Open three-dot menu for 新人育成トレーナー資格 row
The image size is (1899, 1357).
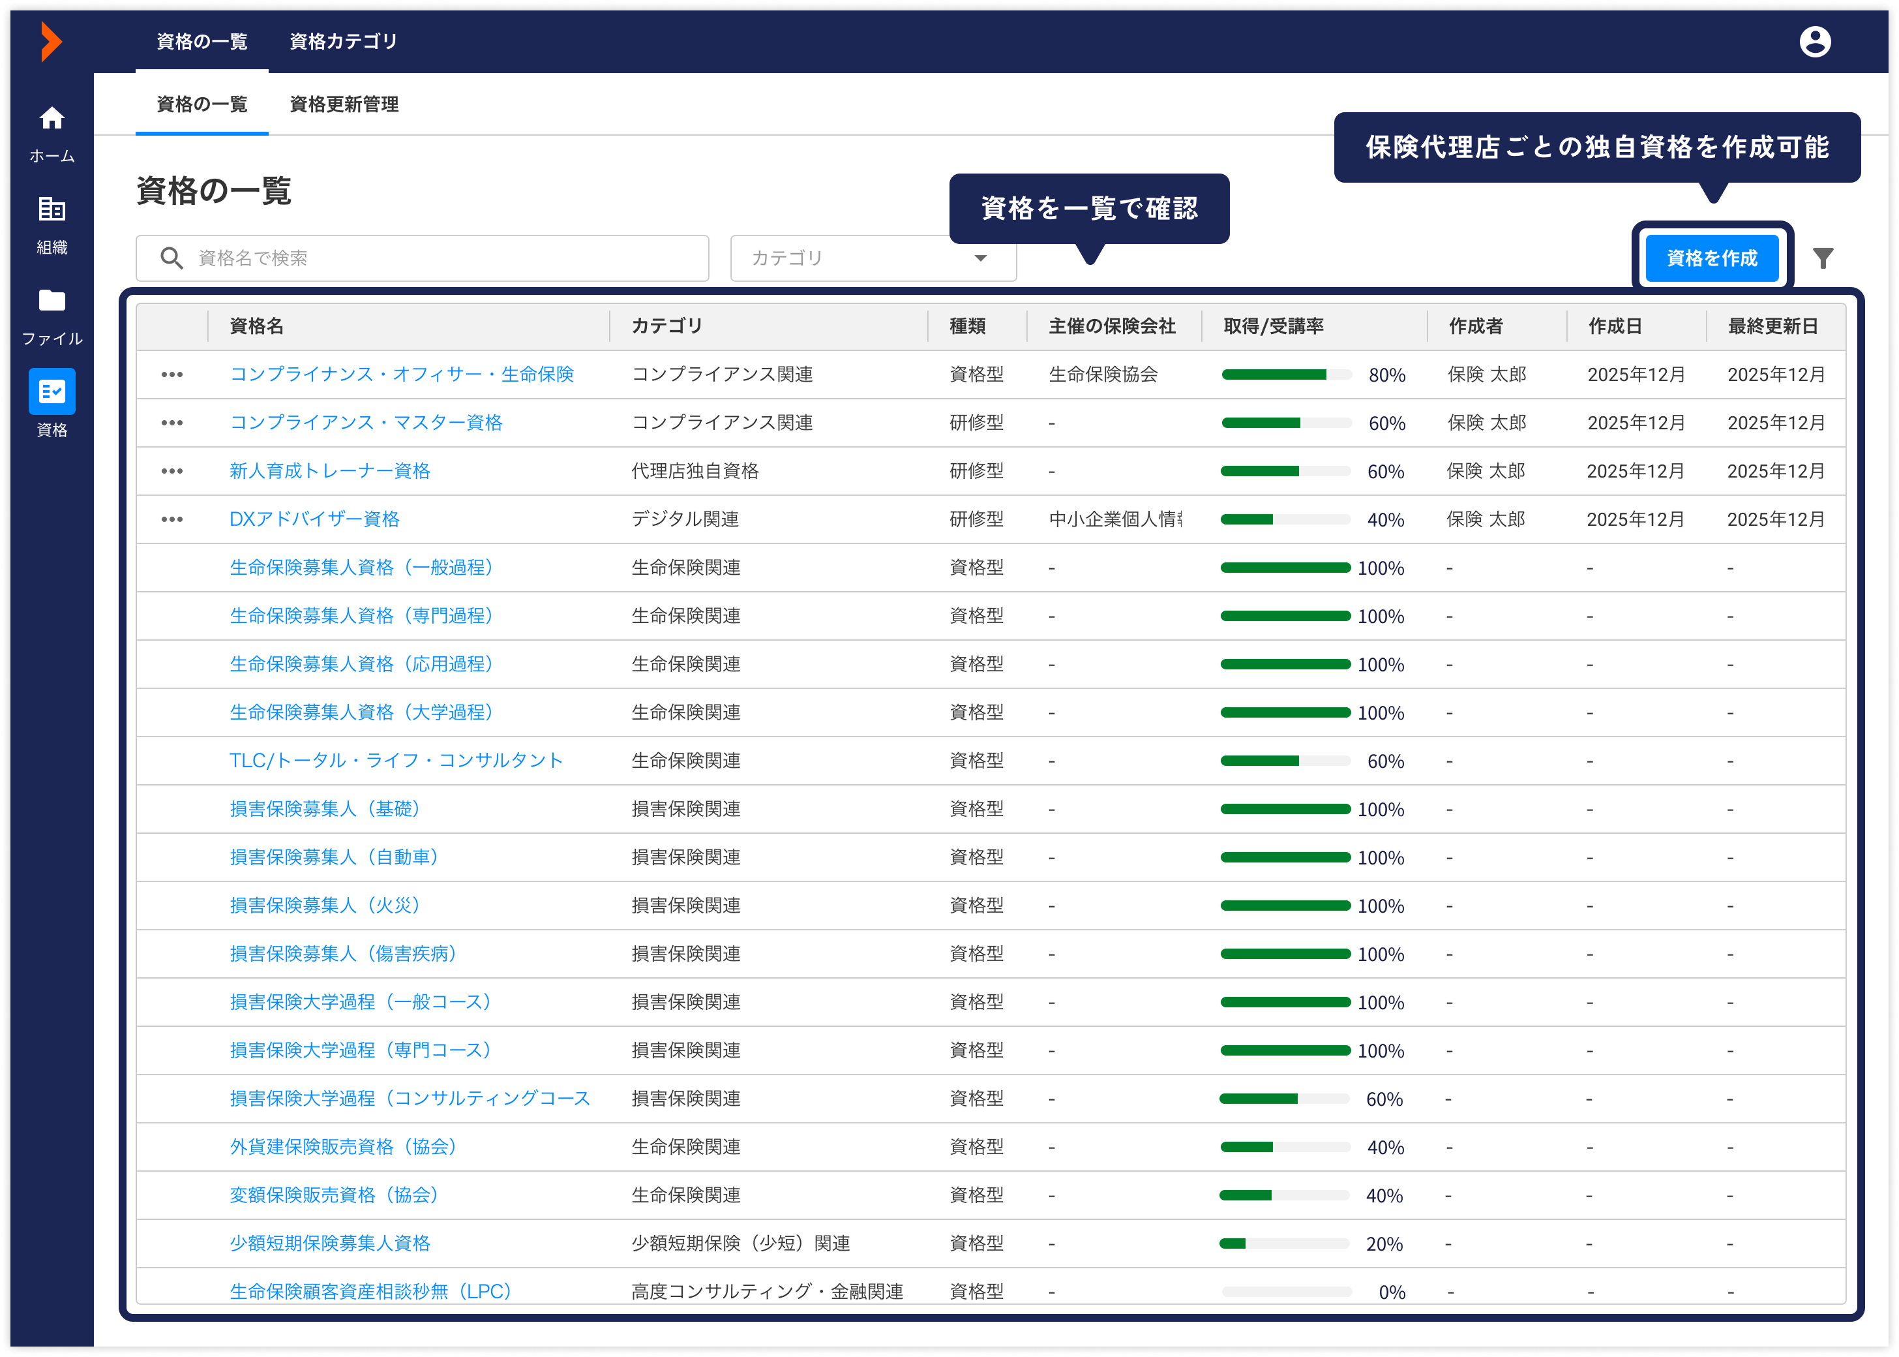pos(172,471)
